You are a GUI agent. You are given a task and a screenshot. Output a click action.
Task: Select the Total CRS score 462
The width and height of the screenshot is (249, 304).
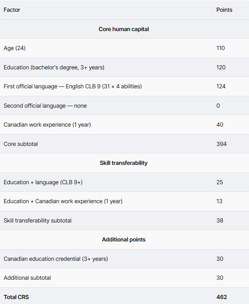point(222,297)
